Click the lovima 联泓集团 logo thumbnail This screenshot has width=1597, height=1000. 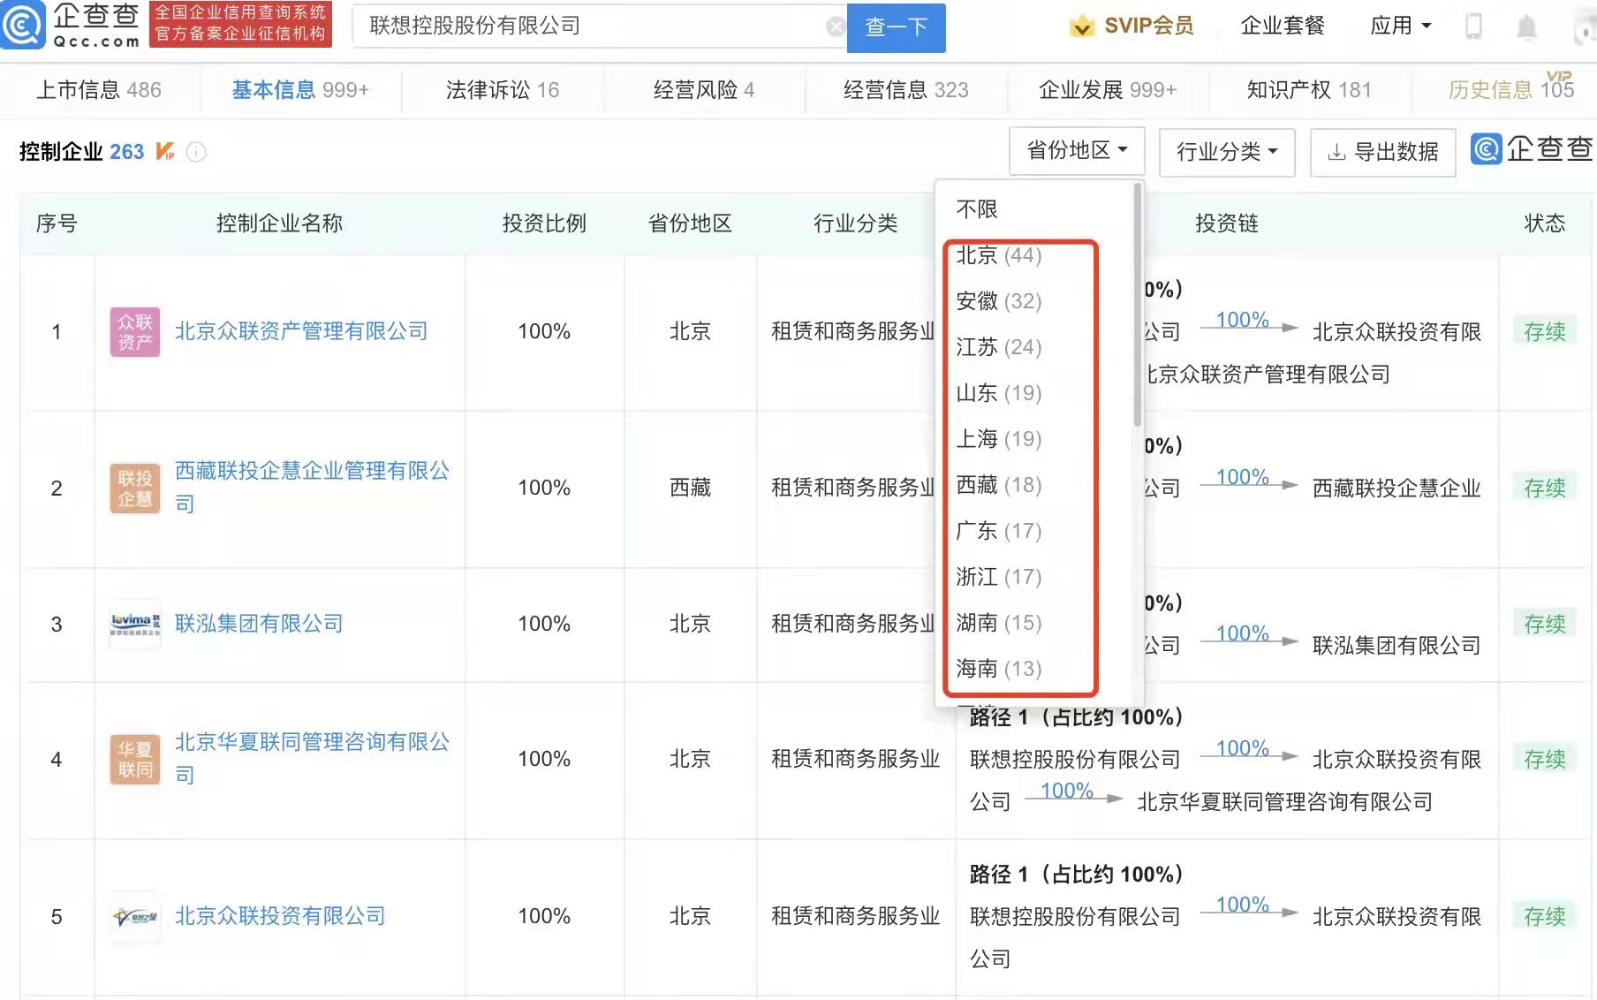coord(135,624)
